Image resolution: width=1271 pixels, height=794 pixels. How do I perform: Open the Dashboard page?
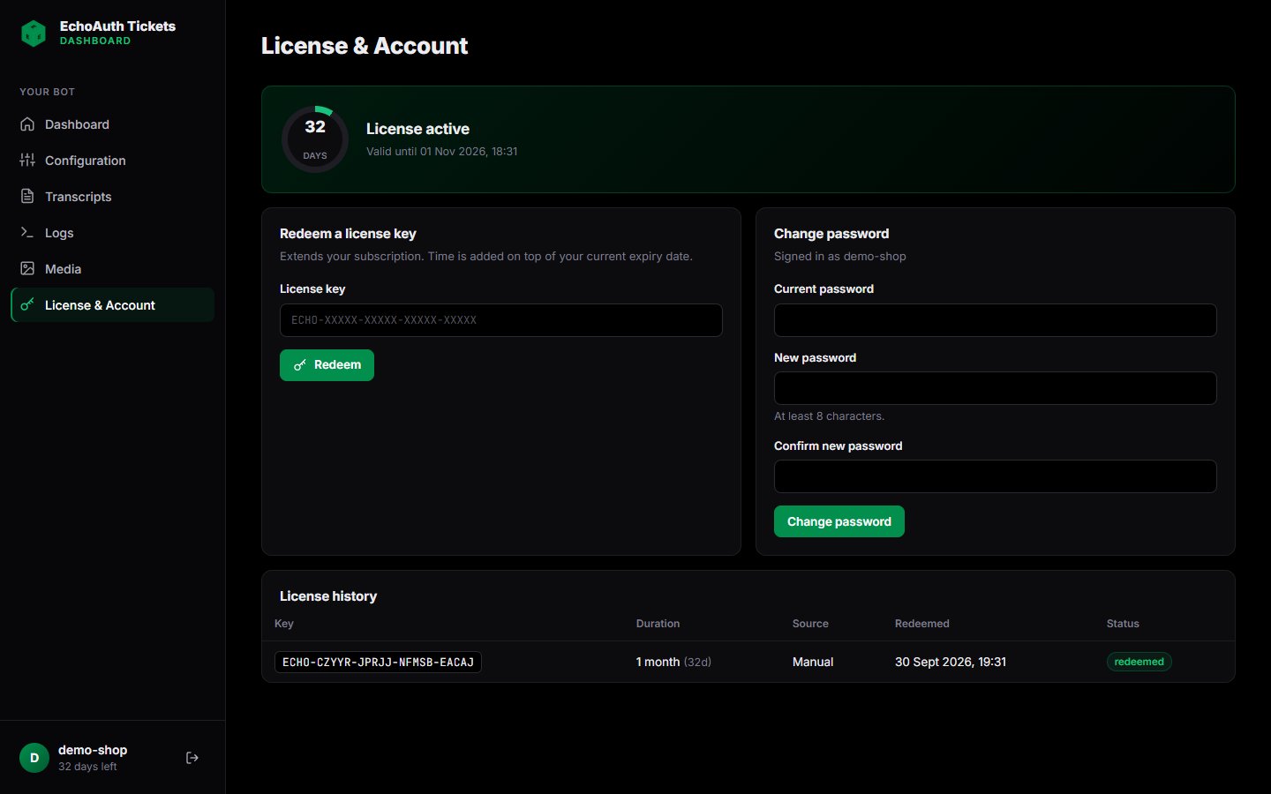pyautogui.click(x=112, y=124)
